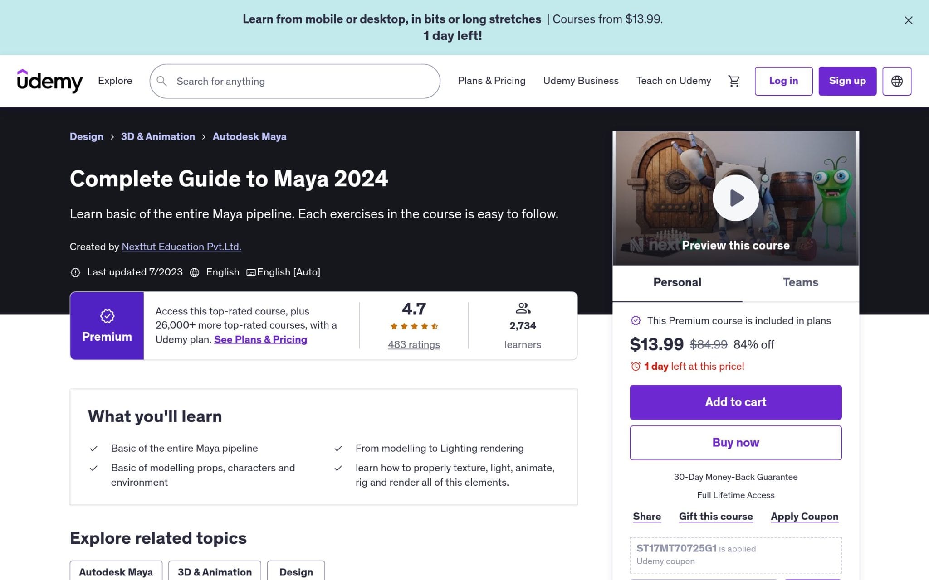Click the Sign up button
The height and width of the screenshot is (580, 929).
tap(847, 81)
